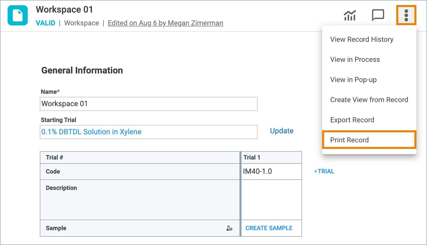
Task: Click the Trial 1 column header
Action: [271, 157]
